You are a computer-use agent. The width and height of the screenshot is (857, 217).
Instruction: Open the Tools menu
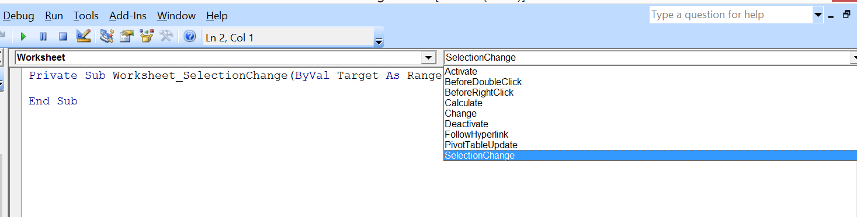[86, 16]
